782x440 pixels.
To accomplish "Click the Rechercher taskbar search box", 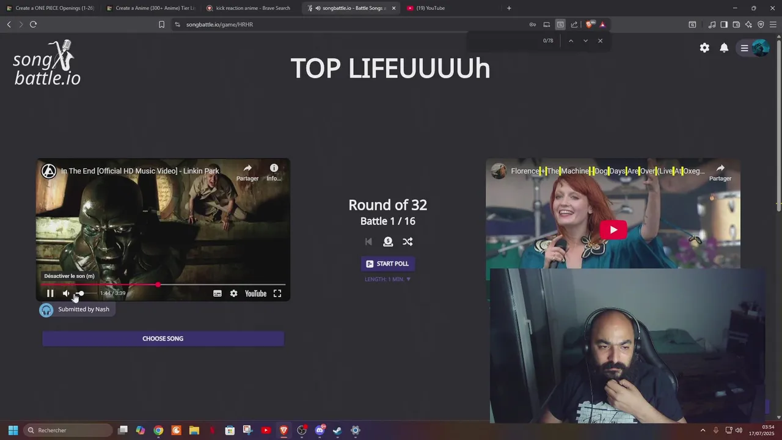I will [68, 430].
